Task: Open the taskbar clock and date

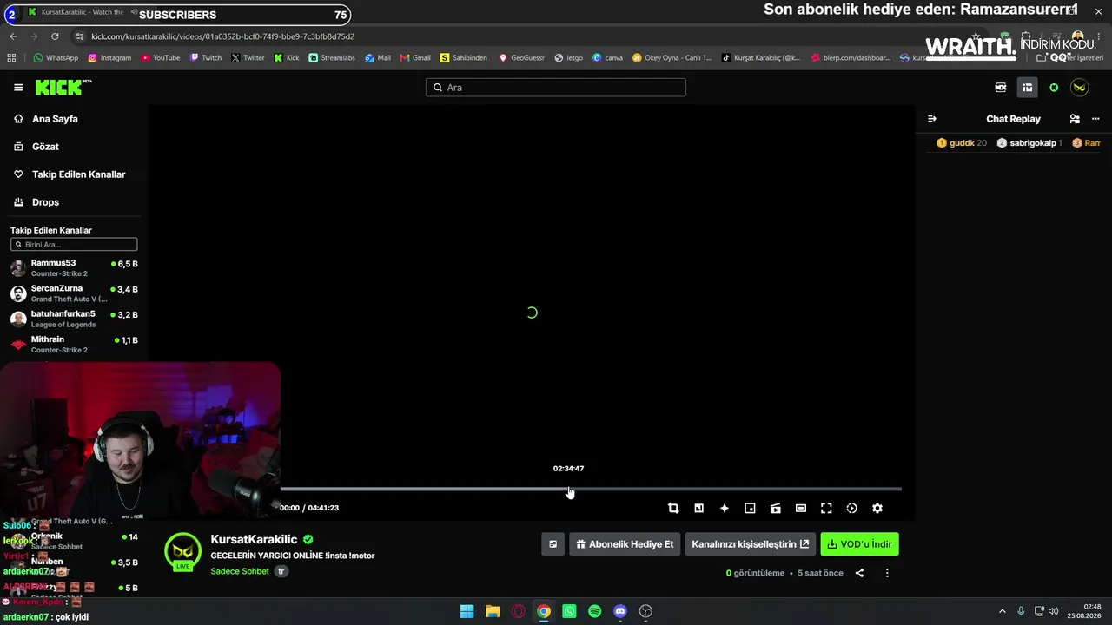Action: pyautogui.click(x=1086, y=611)
